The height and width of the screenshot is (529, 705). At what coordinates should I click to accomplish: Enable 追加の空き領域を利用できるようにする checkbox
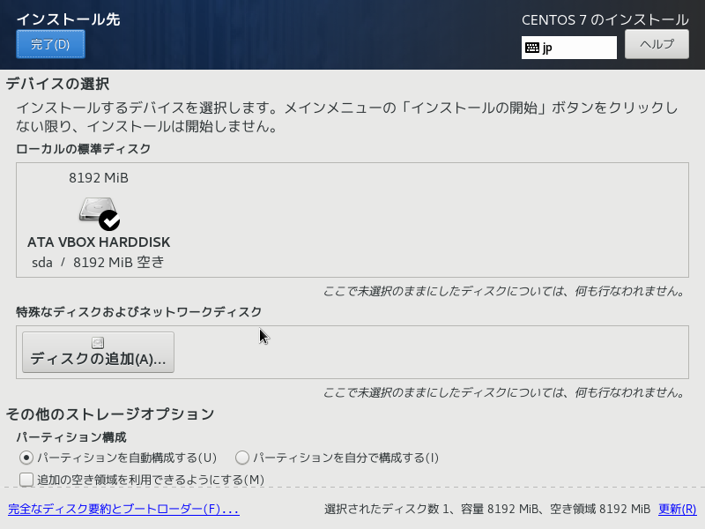26,480
